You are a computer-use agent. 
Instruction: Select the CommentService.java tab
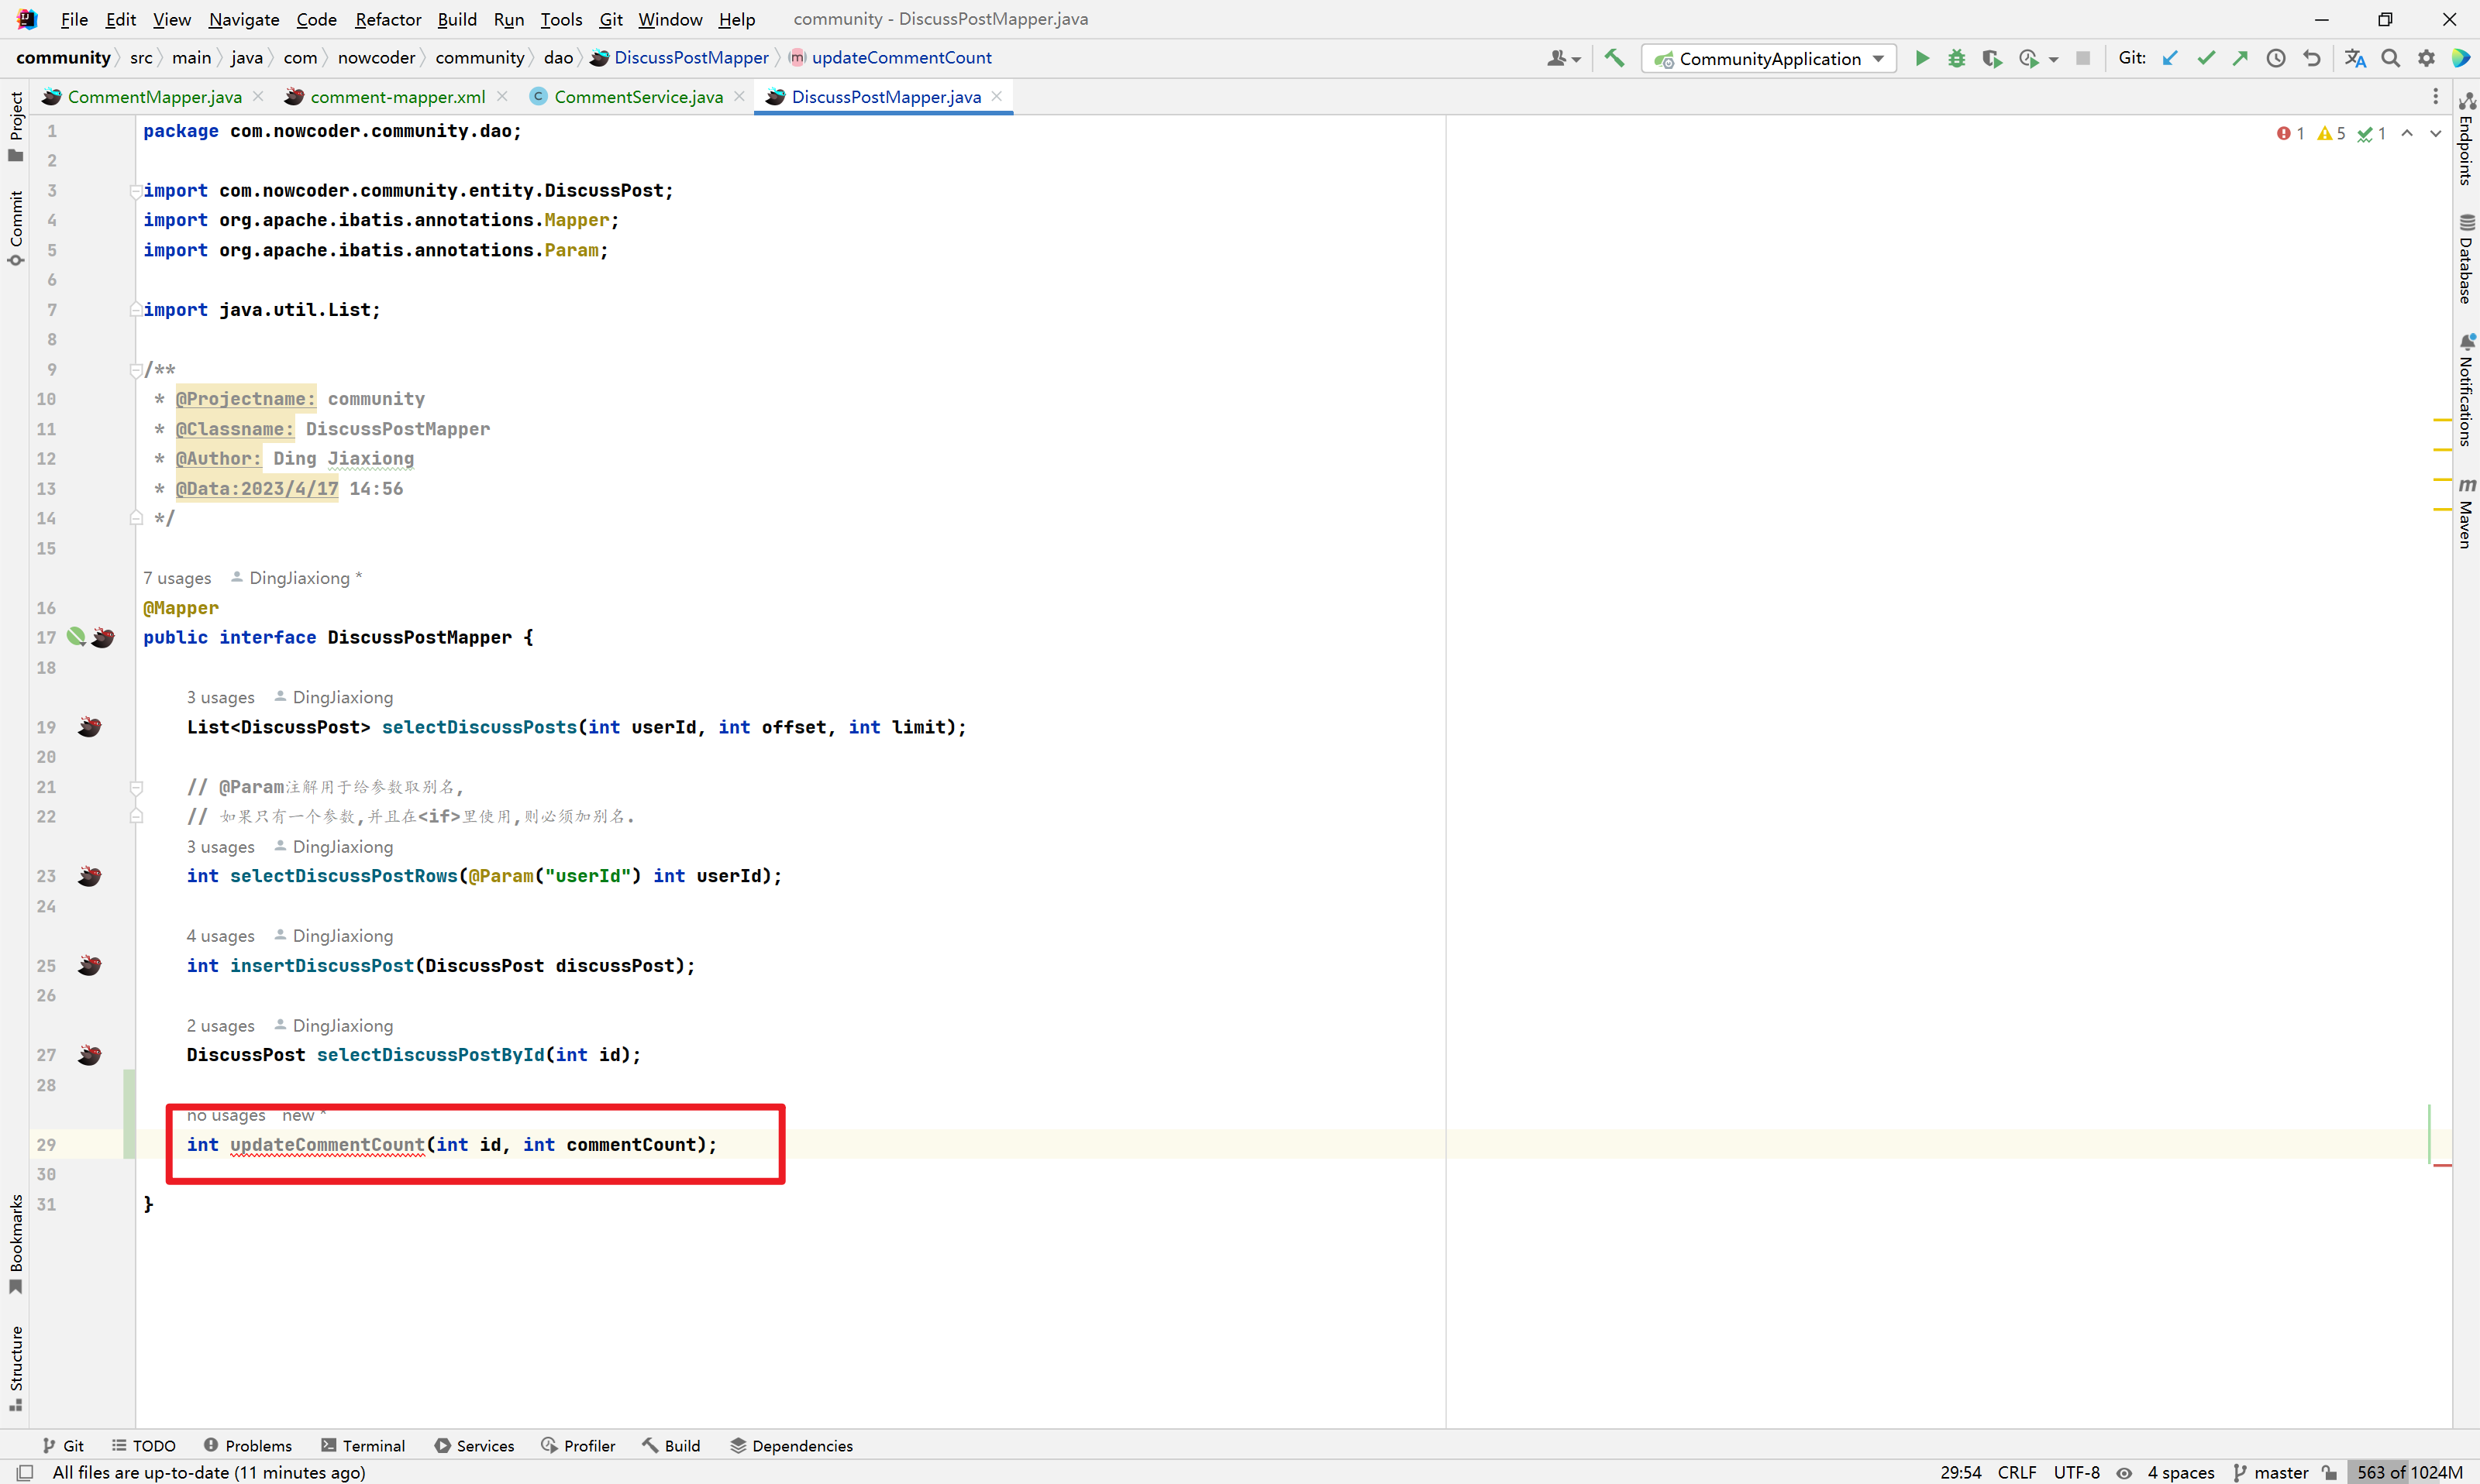point(642,97)
